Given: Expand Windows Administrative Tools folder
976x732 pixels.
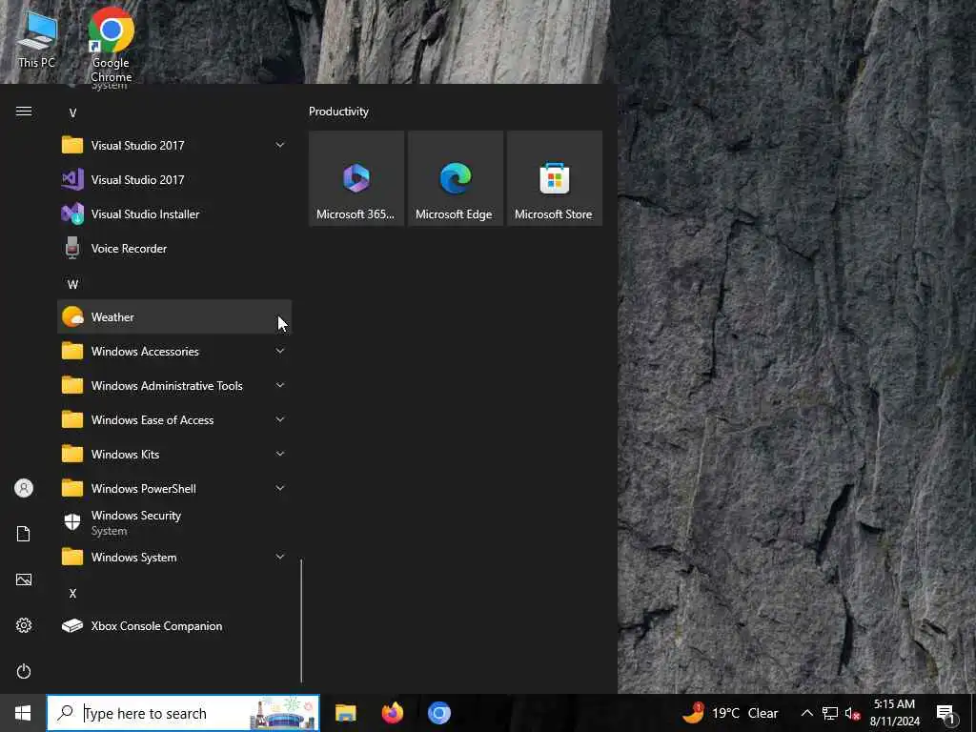Looking at the screenshot, I should tap(174, 385).
